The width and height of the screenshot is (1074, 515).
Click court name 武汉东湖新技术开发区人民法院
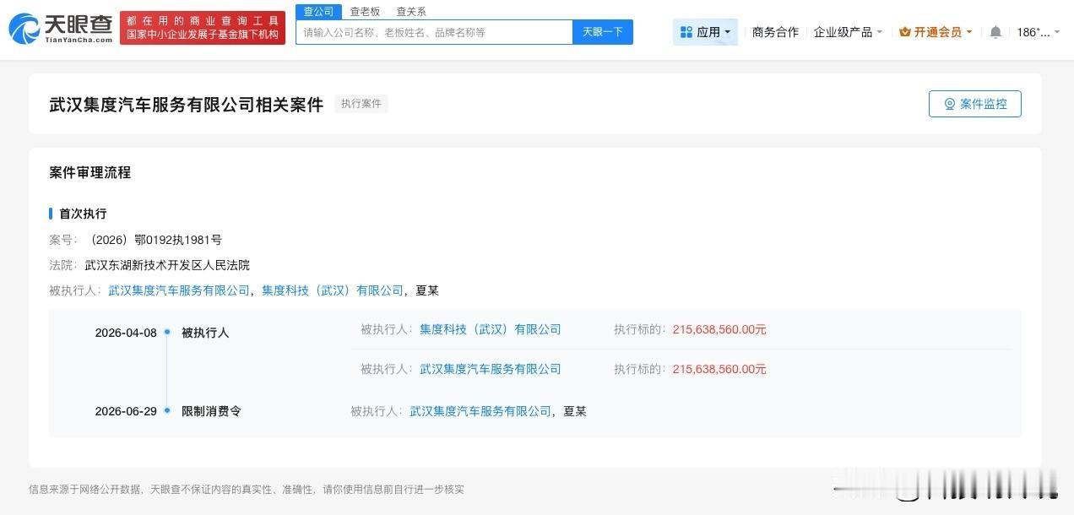point(167,265)
